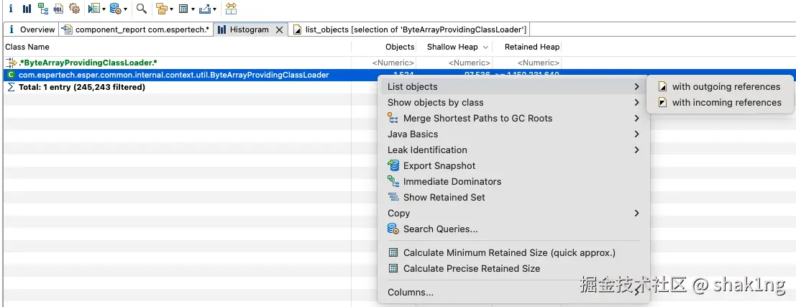Click the Calculate Retained Size toolbar icon

pos(183,9)
